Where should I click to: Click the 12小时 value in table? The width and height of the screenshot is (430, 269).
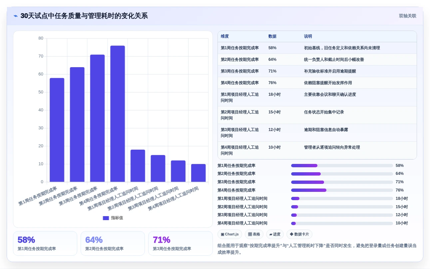[x=275, y=130]
